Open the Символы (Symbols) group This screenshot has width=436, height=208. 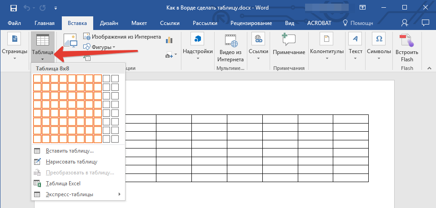[378, 46]
